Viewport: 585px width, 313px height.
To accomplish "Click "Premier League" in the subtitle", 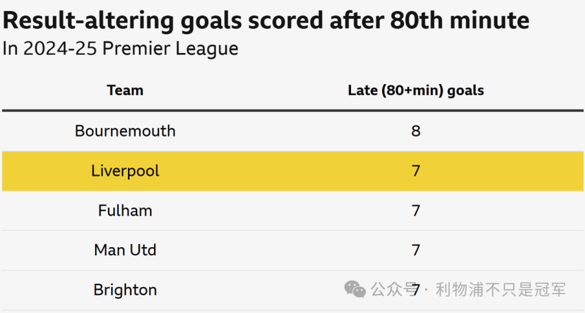I will coord(170,49).
